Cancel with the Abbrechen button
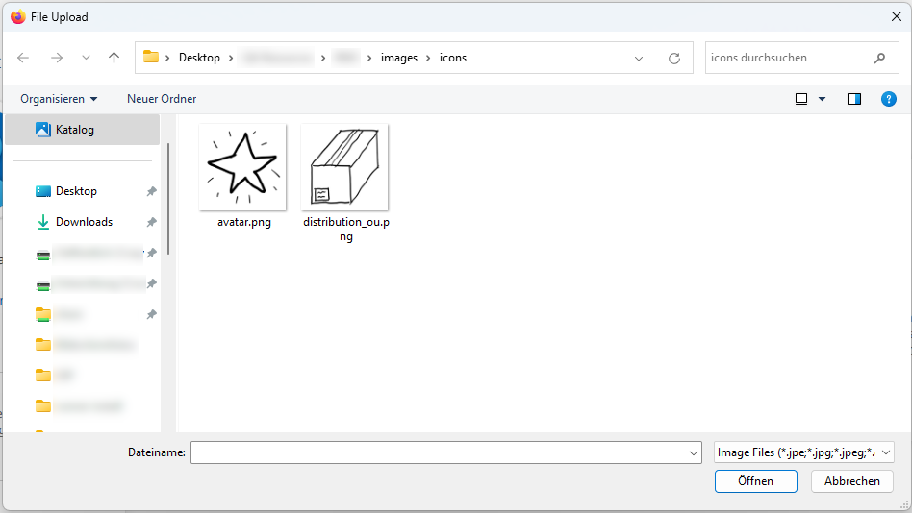Screen dimensions: 912x513 tap(852, 481)
